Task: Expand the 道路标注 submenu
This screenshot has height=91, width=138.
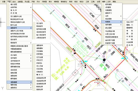Action: coord(20,88)
